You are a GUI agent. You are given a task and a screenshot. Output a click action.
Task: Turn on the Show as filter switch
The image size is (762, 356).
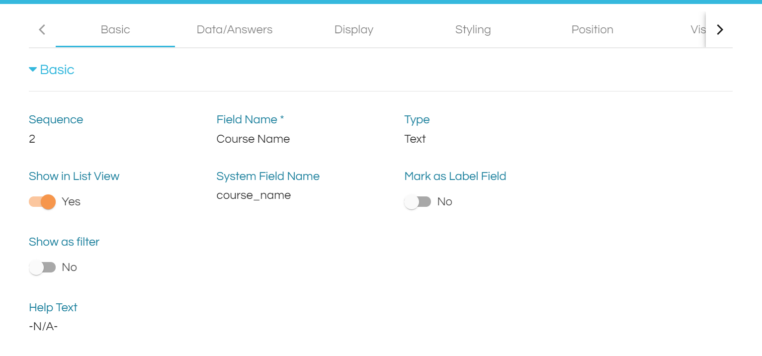42,267
